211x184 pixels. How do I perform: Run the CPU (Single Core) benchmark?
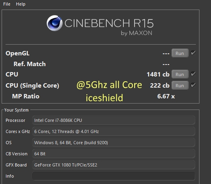[180, 85]
